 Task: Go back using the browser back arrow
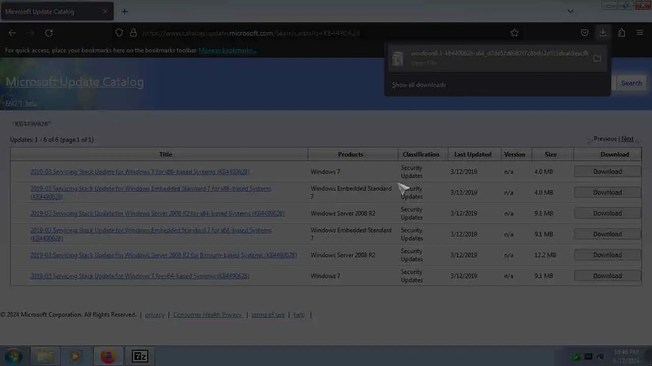pos(12,33)
